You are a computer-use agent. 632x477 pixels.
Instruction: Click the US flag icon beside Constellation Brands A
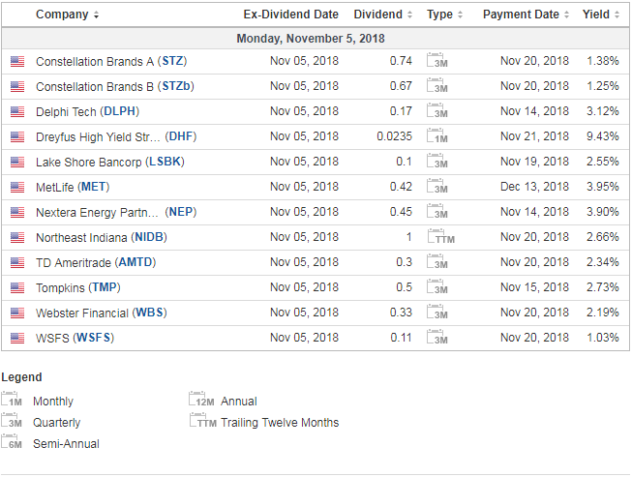coord(17,61)
